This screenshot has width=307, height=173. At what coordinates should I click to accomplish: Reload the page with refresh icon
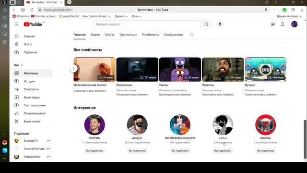[32, 10]
